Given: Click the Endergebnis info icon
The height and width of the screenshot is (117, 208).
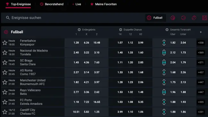Looking at the screenshot, I should (x=79, y=30).
